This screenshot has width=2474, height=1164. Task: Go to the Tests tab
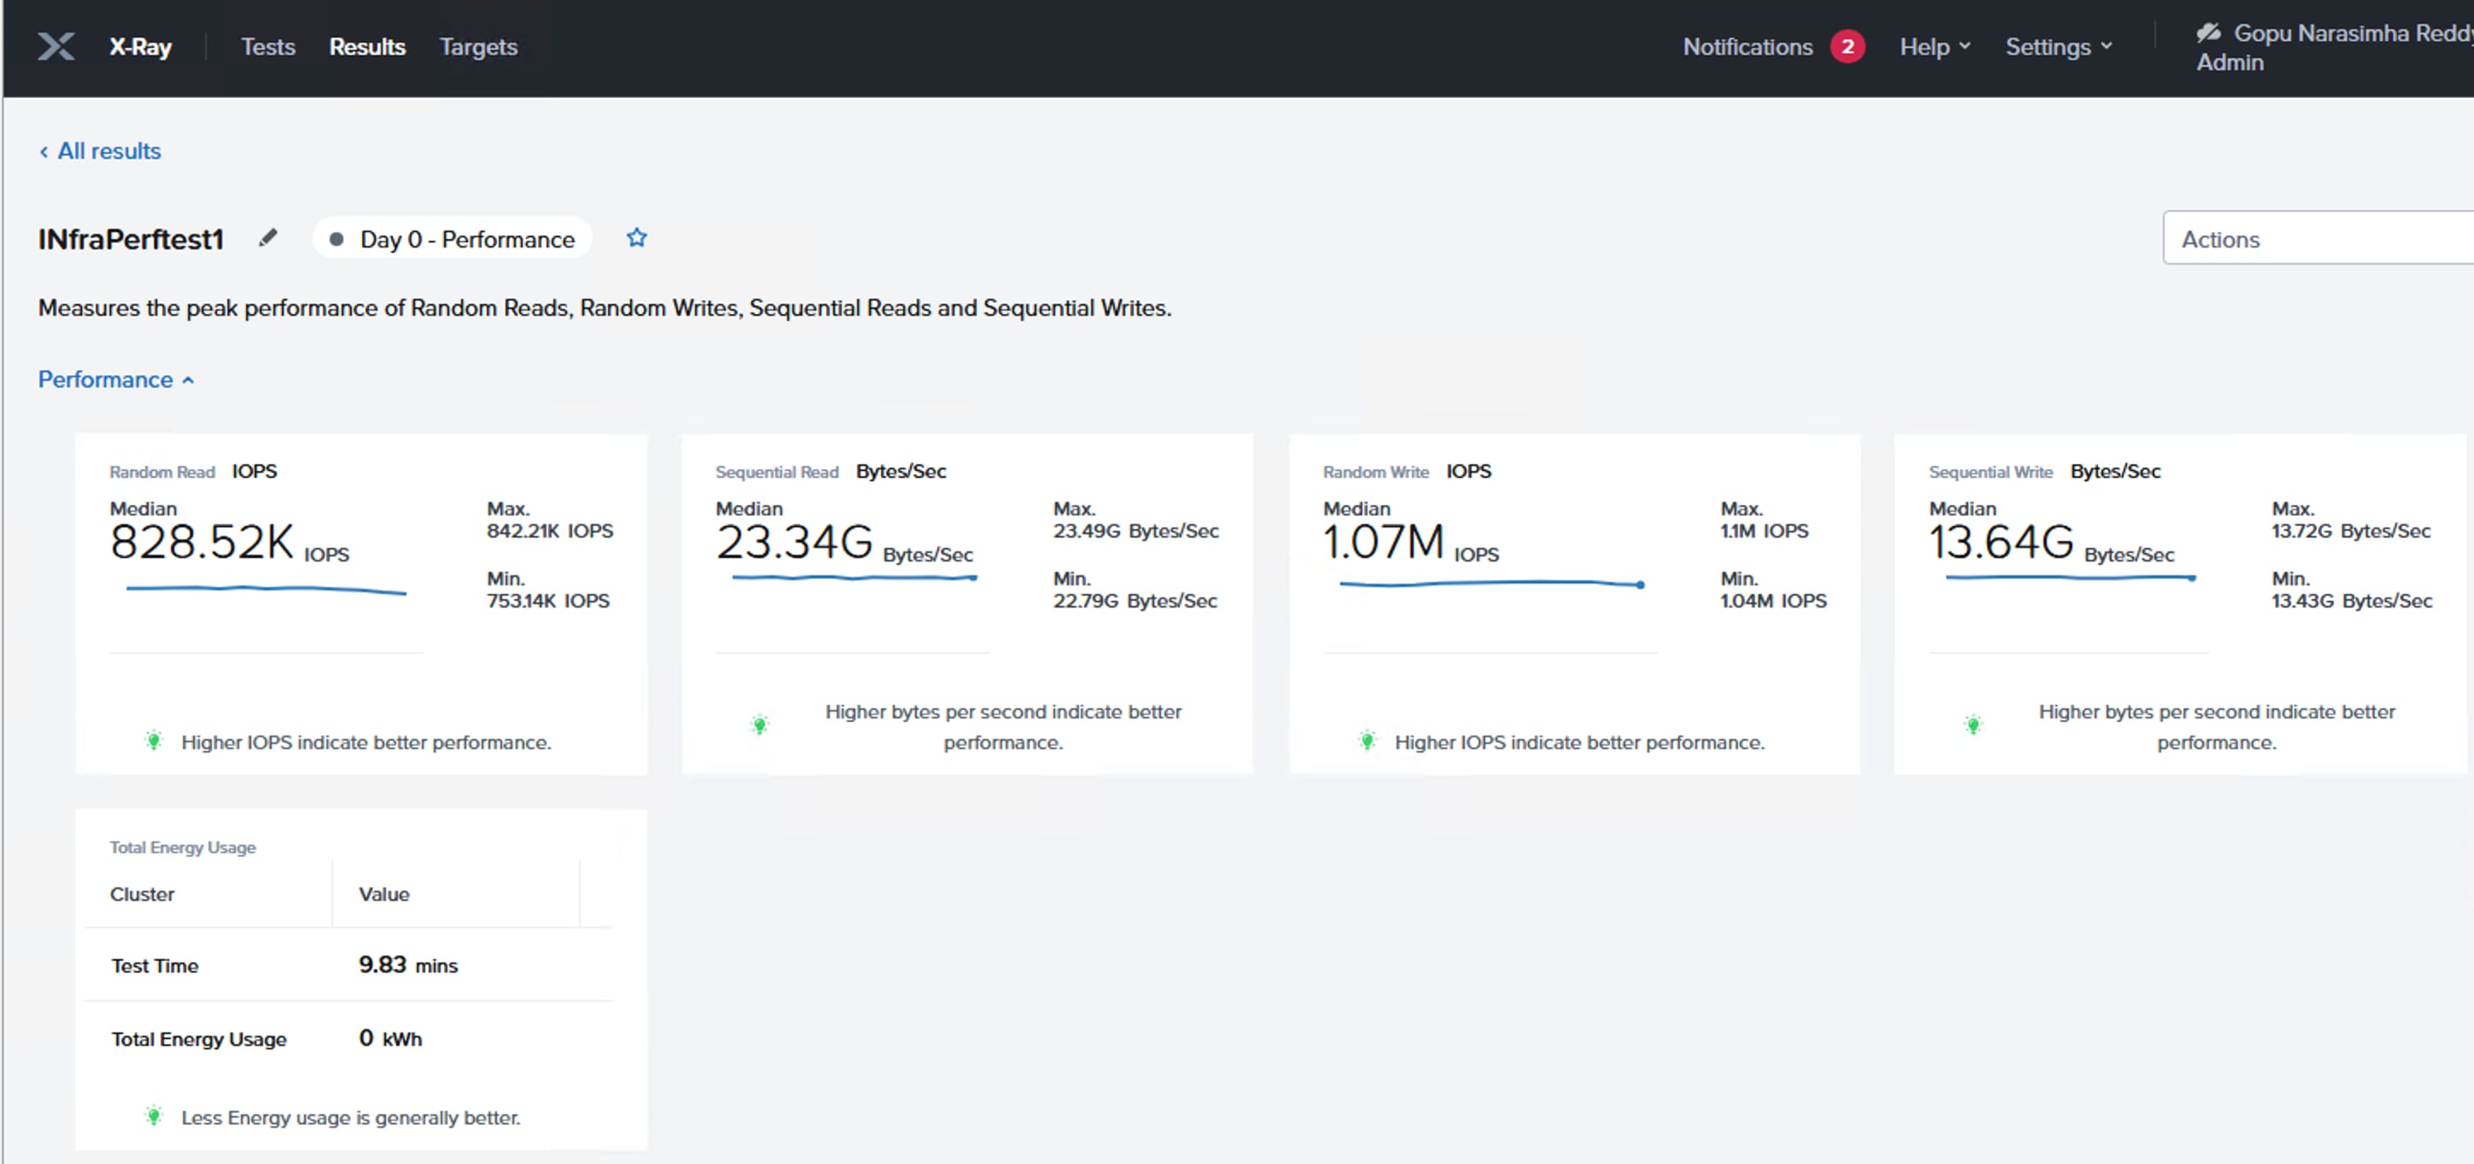268,46
